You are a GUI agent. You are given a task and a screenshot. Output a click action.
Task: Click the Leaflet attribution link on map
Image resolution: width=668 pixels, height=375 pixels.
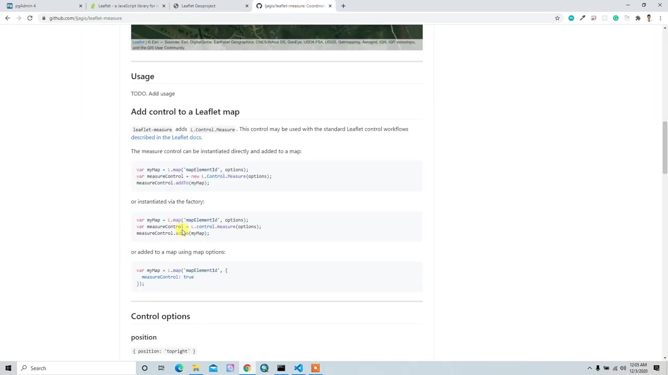[138, 42]
